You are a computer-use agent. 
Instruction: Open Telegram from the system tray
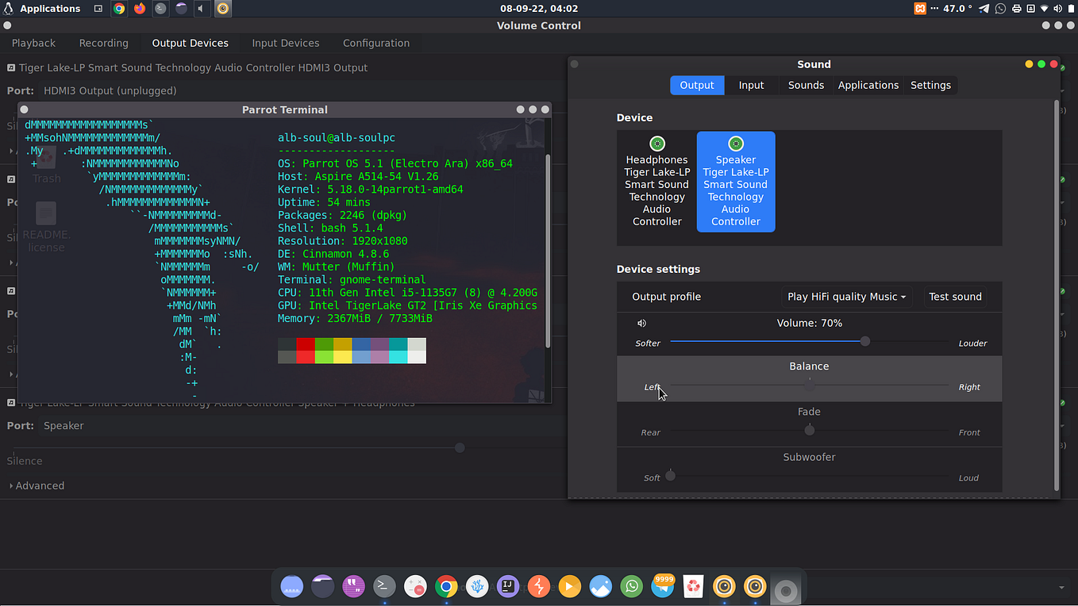pyautogui.click(x=984, y=9)
